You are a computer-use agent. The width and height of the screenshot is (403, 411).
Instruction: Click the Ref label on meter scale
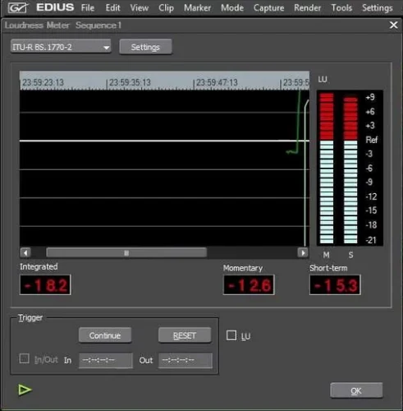click(x=372, y=140)
